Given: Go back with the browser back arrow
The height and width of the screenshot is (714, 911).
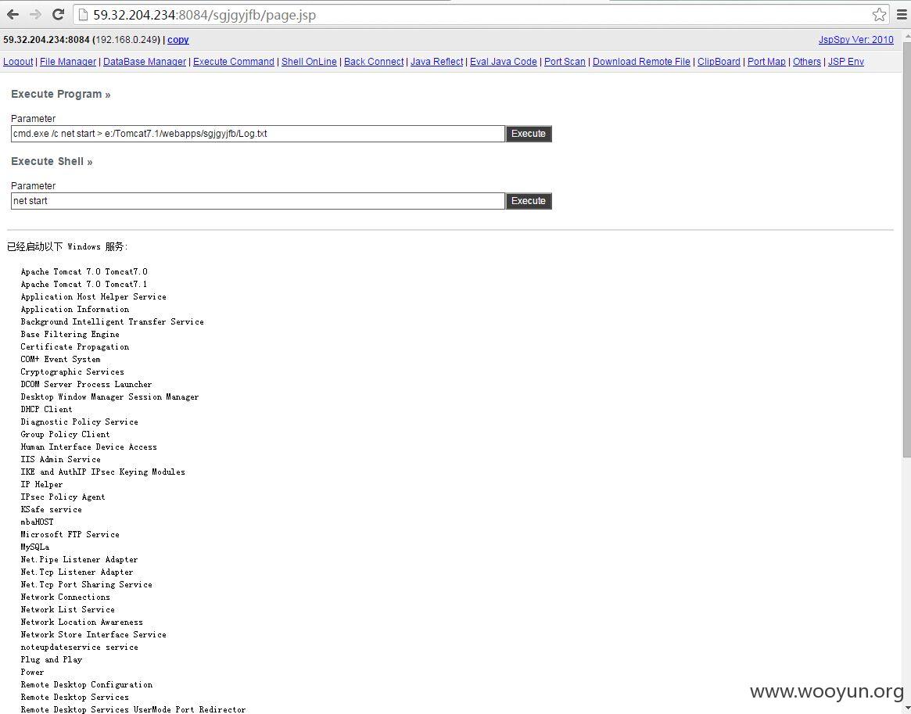Looking at the screenshot, I should click(13, 15).
